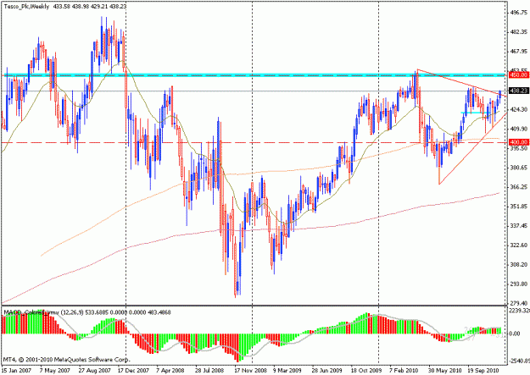Image resolution: width=530 pixels, height=375 pixels.
Task: Click the 366.25 price axis label
Action: click(519, 187)
